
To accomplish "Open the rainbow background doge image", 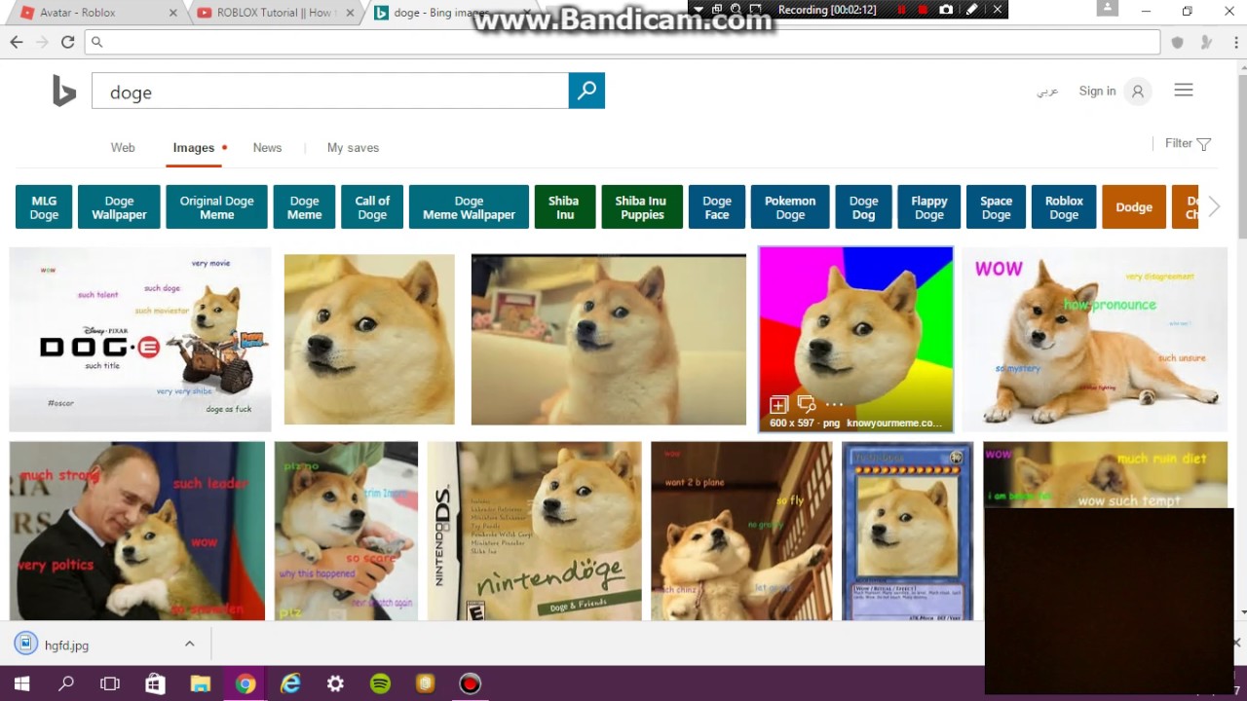I will point(856,339).
